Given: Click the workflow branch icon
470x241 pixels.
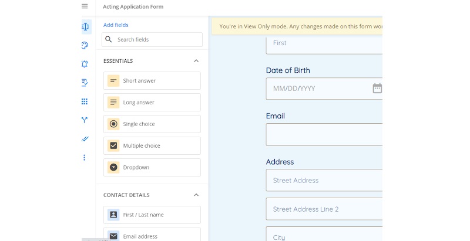Looking at the screenshot, I should (85, 120).
